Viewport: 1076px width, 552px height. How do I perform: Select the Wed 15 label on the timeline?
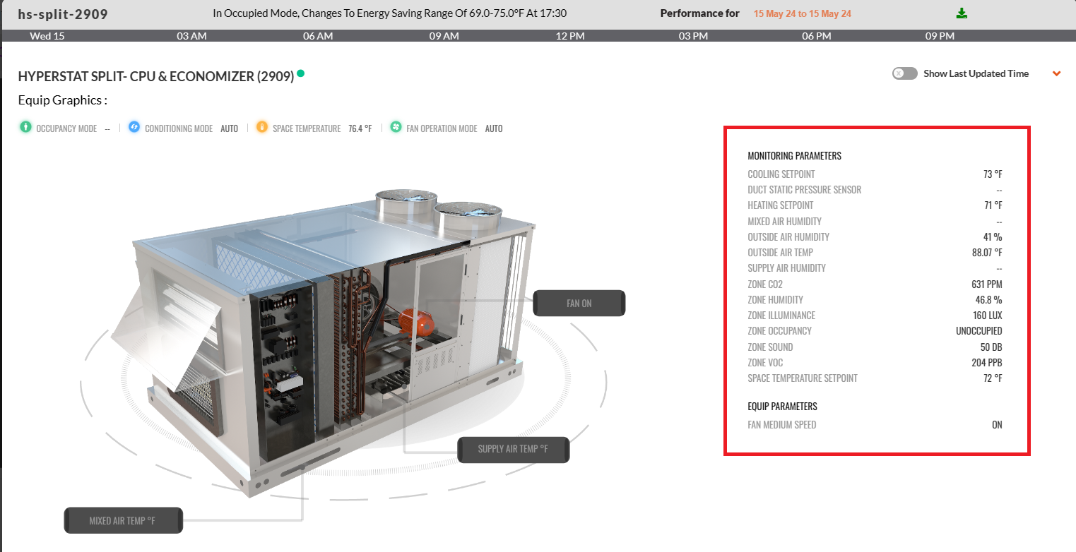click(47, 35)
